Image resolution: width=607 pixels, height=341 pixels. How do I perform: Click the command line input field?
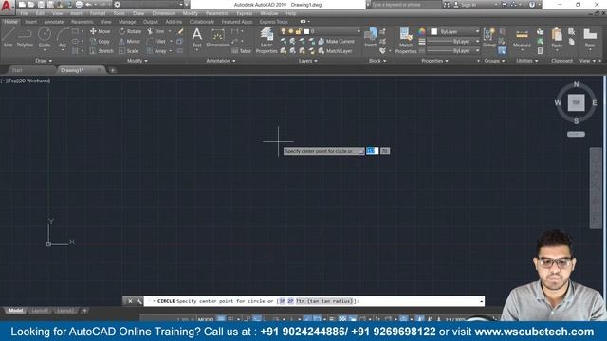[314, 301]
